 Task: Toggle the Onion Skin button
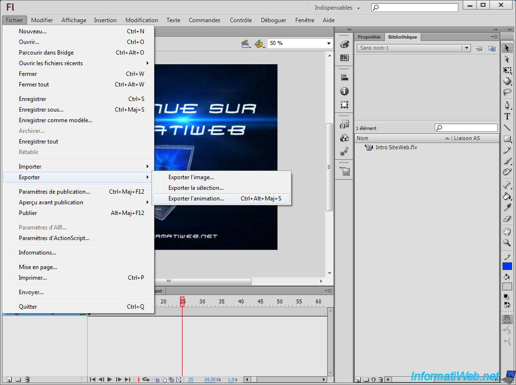(x=157, y=379)
